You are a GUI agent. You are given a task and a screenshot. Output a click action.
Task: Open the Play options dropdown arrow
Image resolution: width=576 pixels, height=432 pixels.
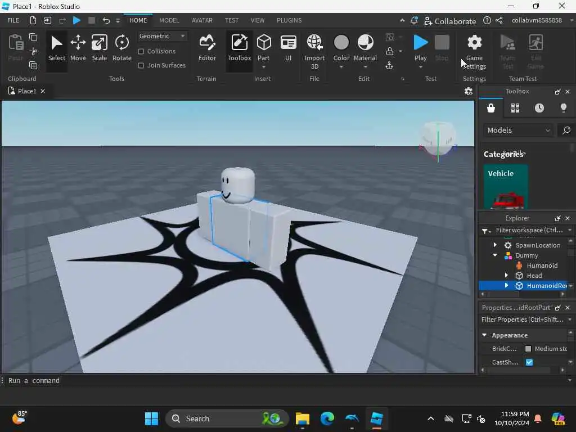click(420, 67)
